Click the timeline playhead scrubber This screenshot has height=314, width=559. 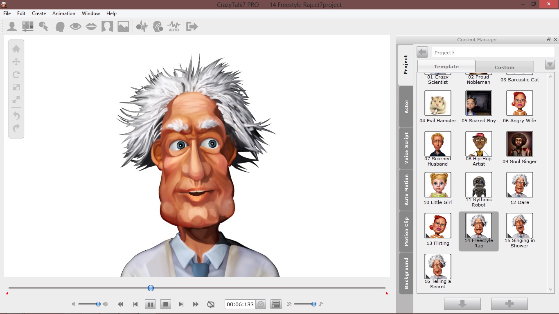tap(151, 288)
